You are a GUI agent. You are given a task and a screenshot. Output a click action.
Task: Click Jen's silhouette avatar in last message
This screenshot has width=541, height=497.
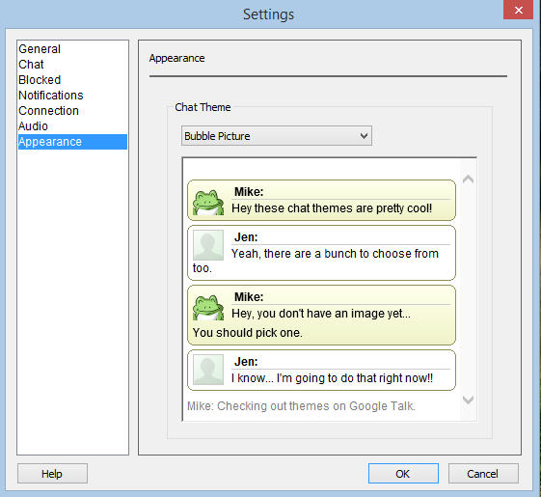208,370
